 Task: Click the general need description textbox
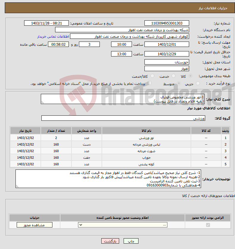pyautogui.click(x=123, y=99)
